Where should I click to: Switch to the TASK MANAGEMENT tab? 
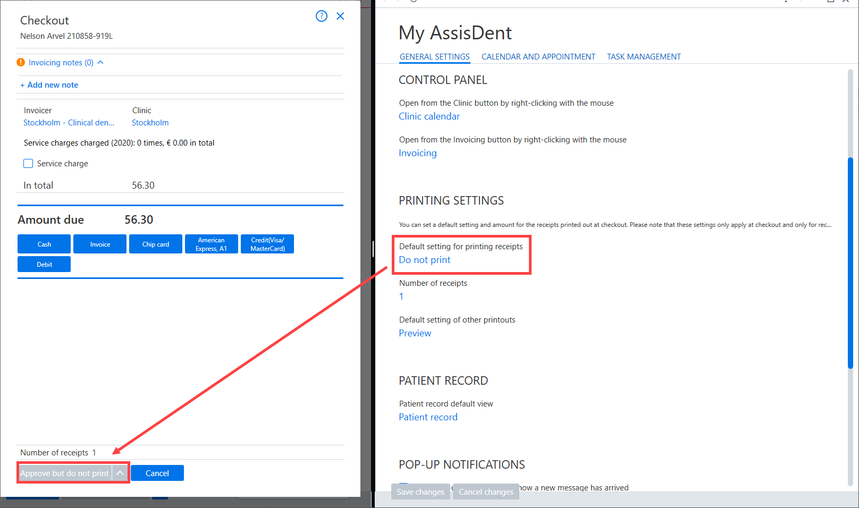coord(644,57)
